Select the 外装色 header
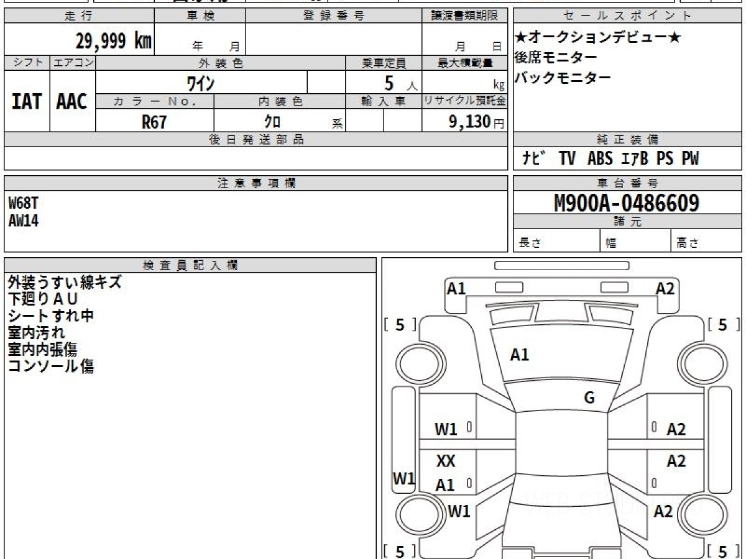 (x=221, y=63)
